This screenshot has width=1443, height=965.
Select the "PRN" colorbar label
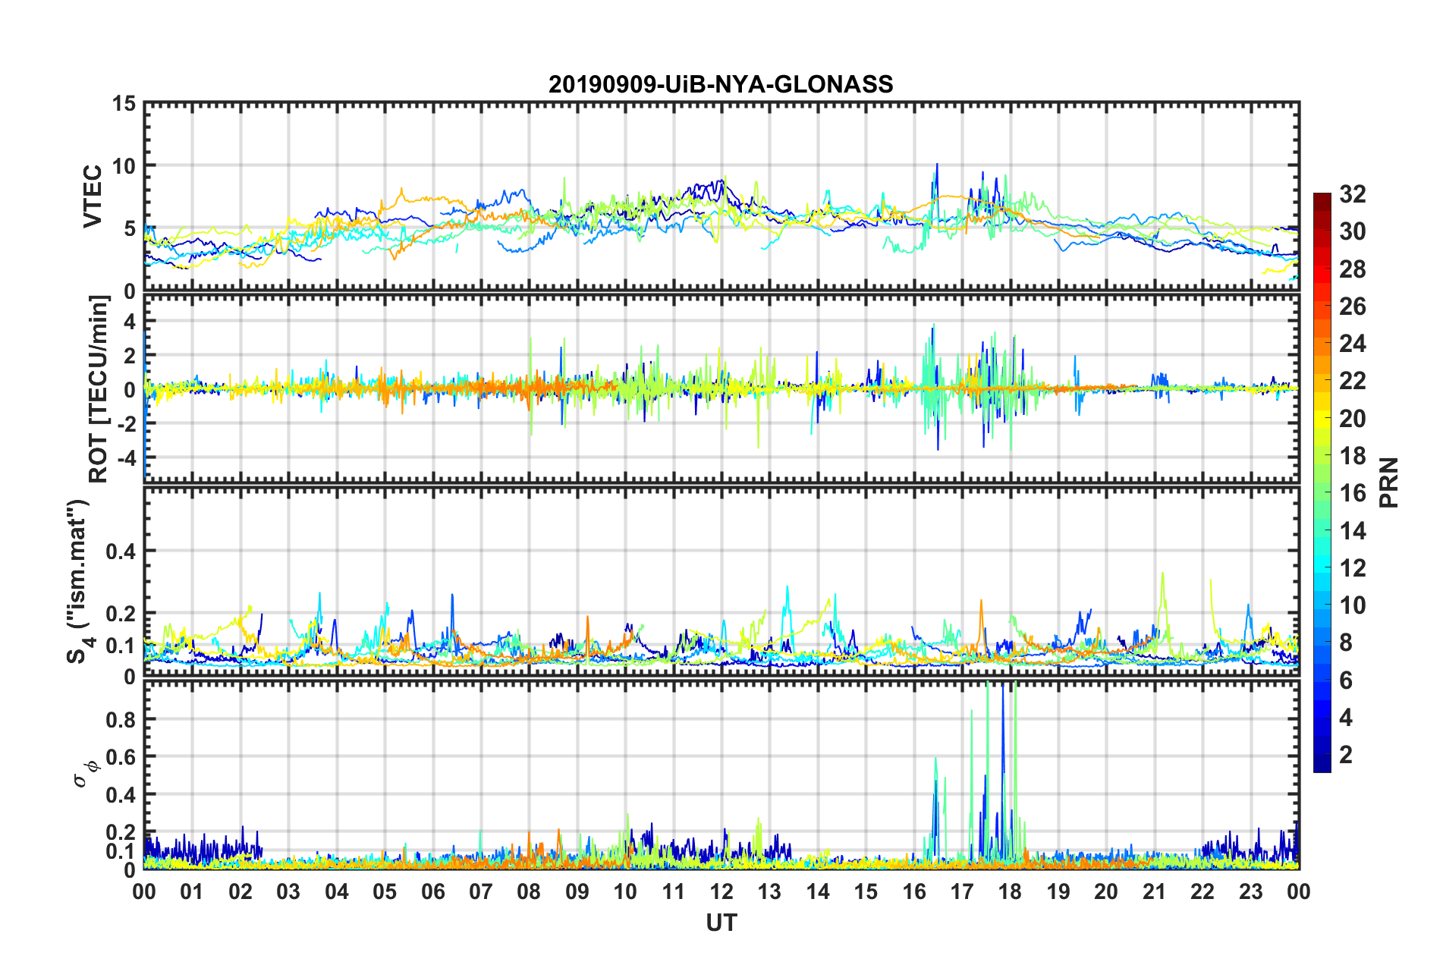point(1388,482)
